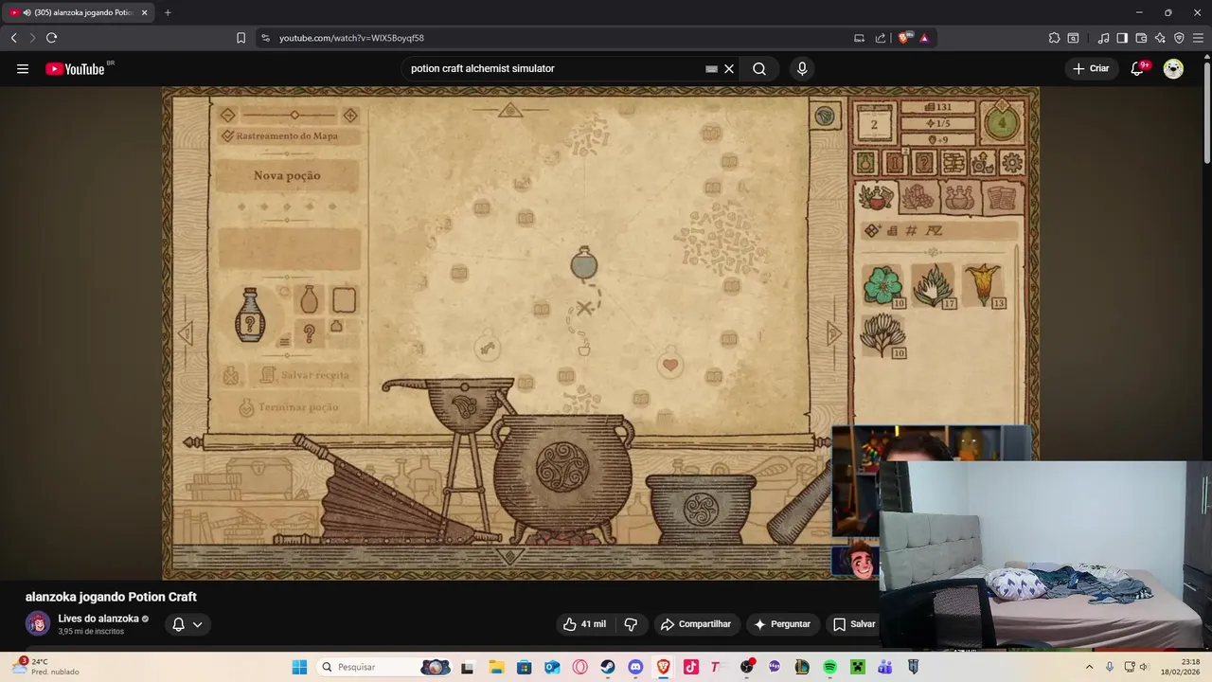Open the recipe book icon in game toolbar
Viewport: 1212px width, 682px height.
895,162
